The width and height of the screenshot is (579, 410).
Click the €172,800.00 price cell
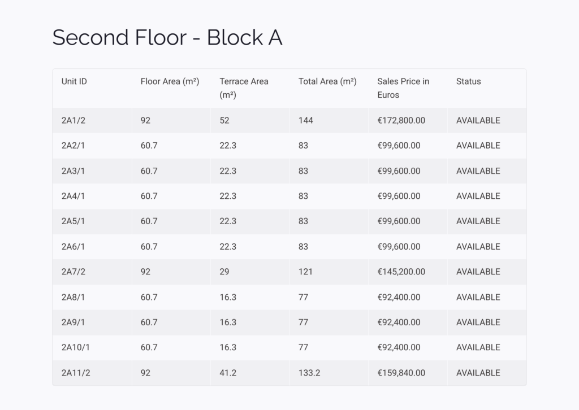401,120
